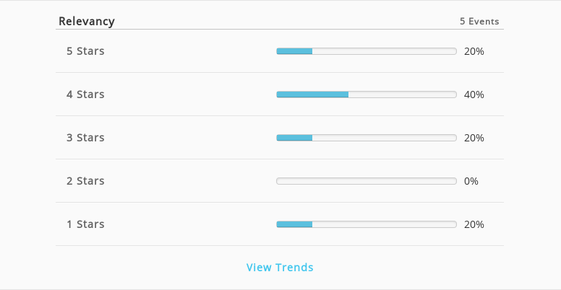Select the 3 Stars row label

pyautogui.click(x=85, y=138)
